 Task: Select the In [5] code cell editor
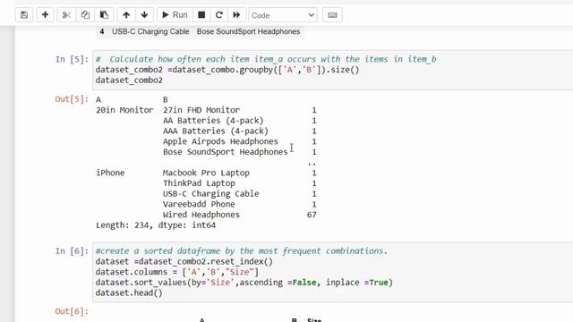pyautogui.click(x=332, y=70)
